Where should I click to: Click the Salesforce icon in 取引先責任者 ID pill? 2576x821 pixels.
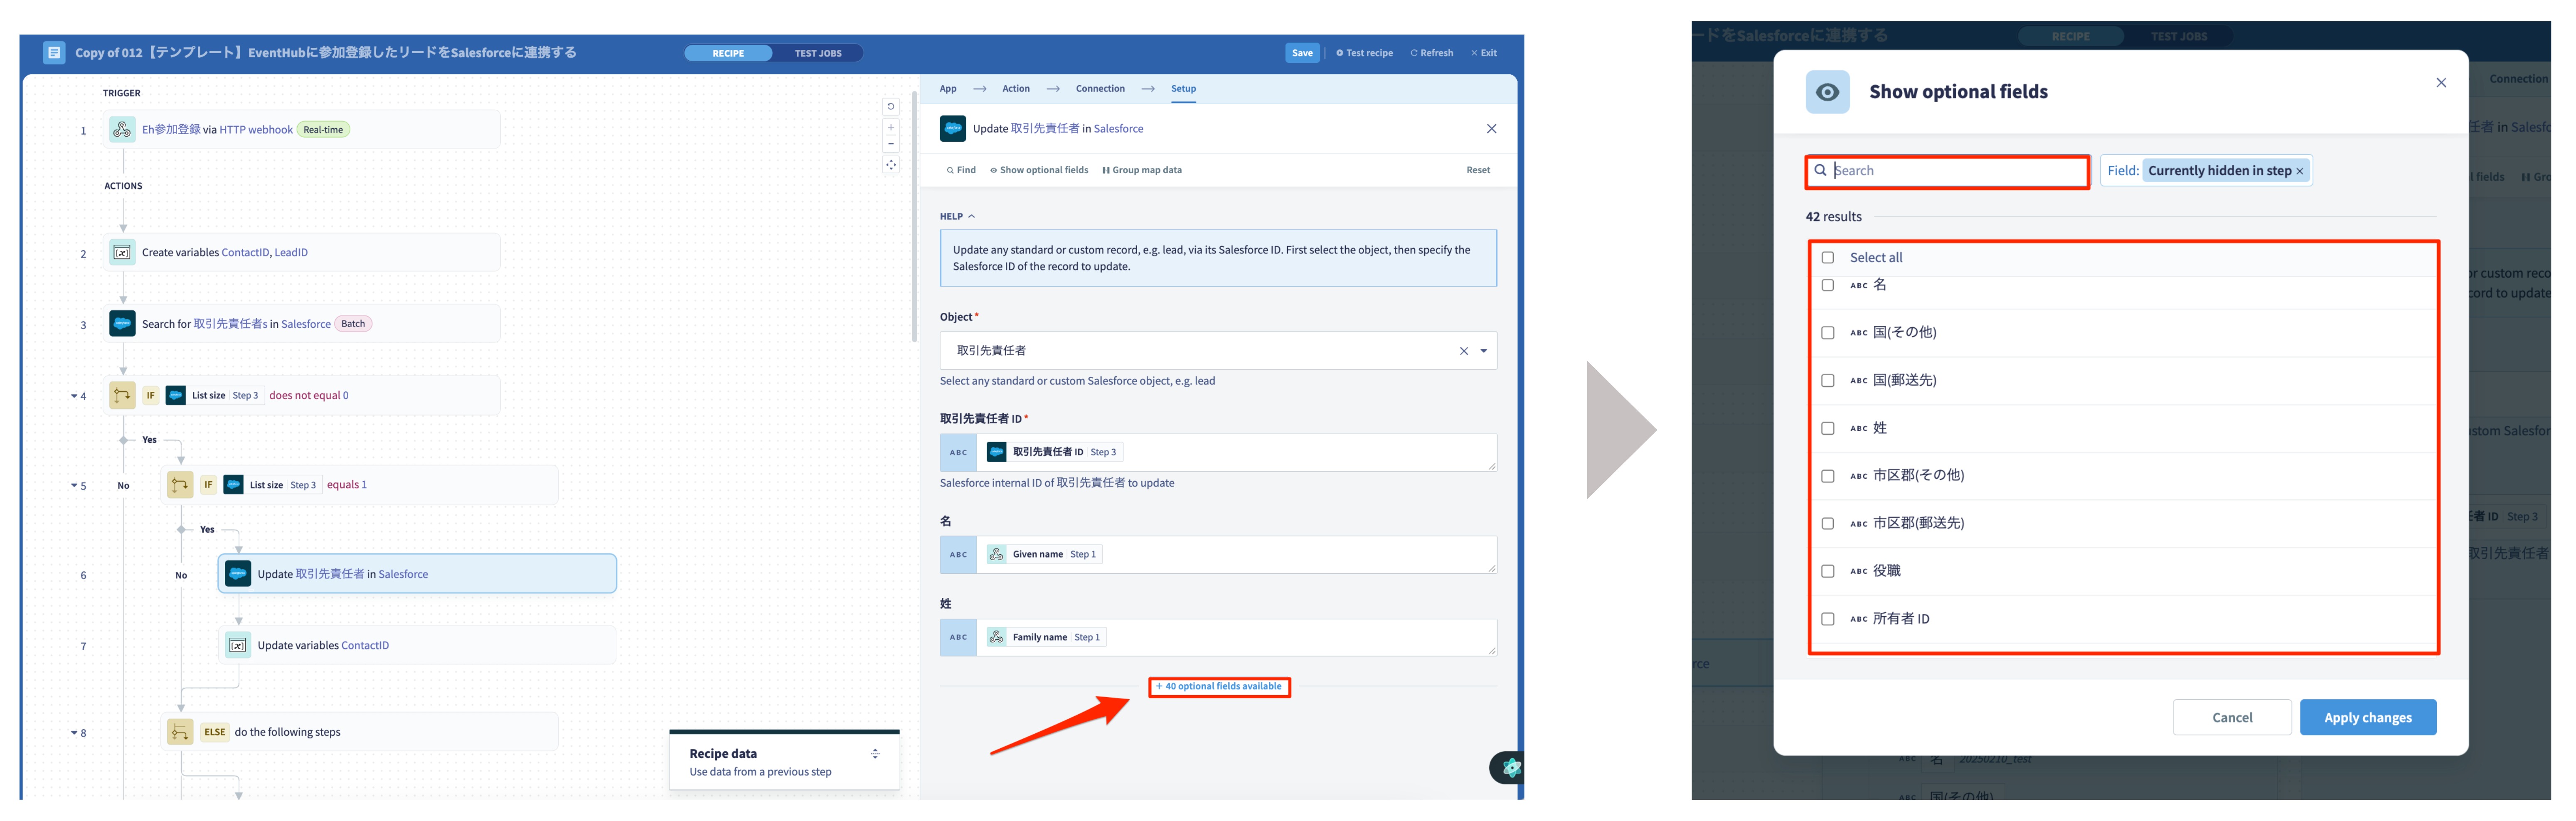(996, 453)
